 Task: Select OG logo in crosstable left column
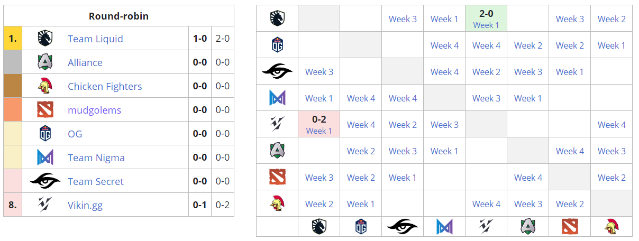(277, 45)
